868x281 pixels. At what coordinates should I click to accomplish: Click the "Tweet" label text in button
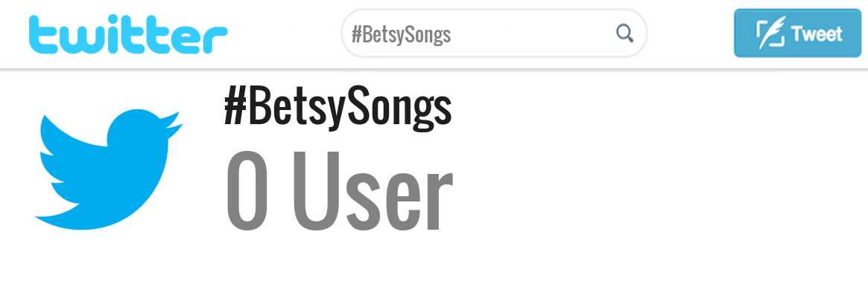(817, 34)
